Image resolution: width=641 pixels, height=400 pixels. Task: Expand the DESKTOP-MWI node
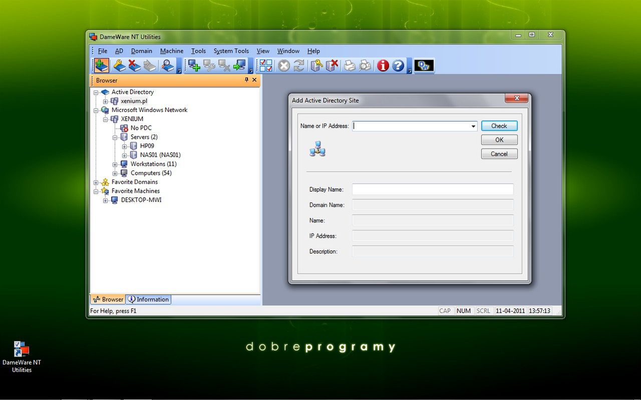coord(106,200)
